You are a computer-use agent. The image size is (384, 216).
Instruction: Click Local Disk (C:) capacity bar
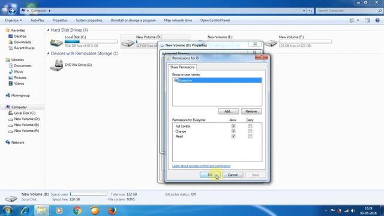click(x=91, y=41)
